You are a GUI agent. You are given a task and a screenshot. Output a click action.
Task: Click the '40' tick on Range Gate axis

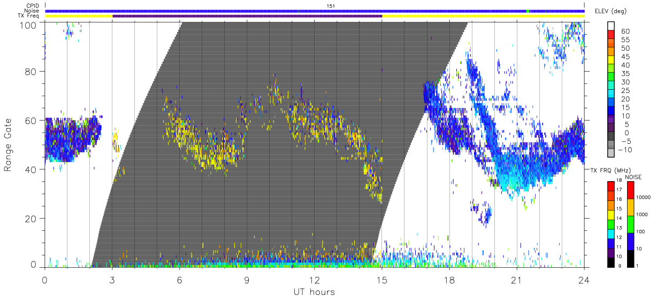click(x=31, y=169)
